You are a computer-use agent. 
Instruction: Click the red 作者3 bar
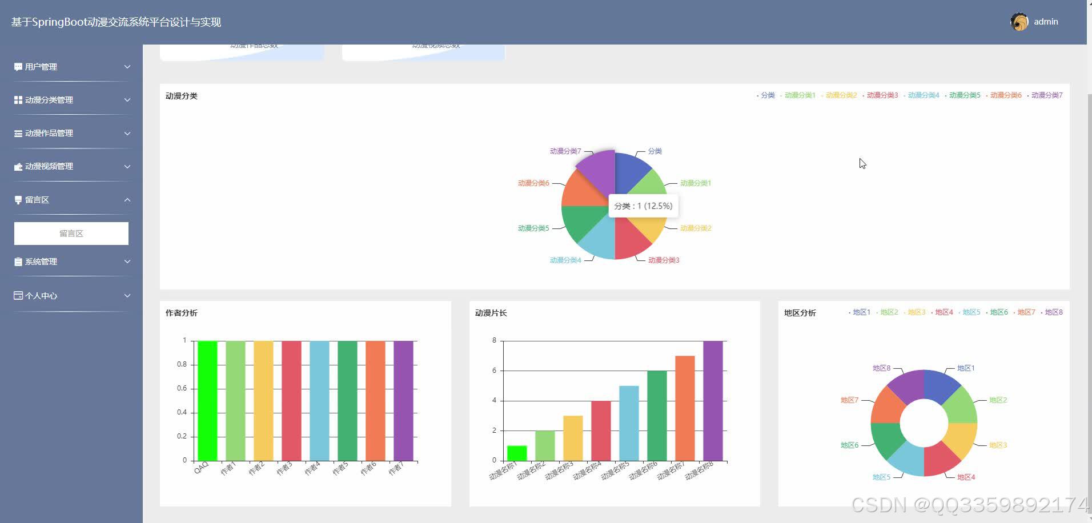291,401
